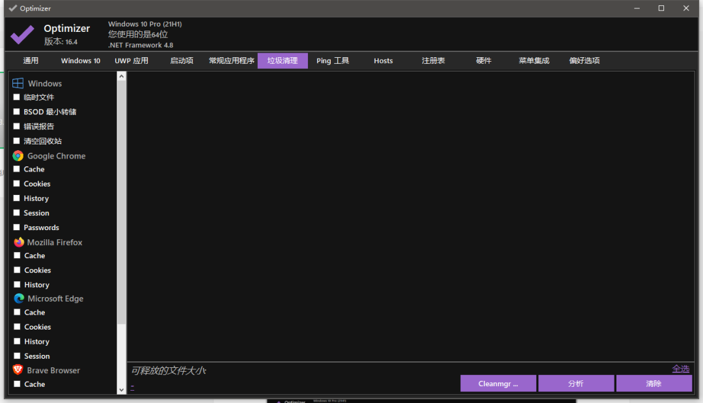Minimize the Optimizer window

click(x=637, y=8)
